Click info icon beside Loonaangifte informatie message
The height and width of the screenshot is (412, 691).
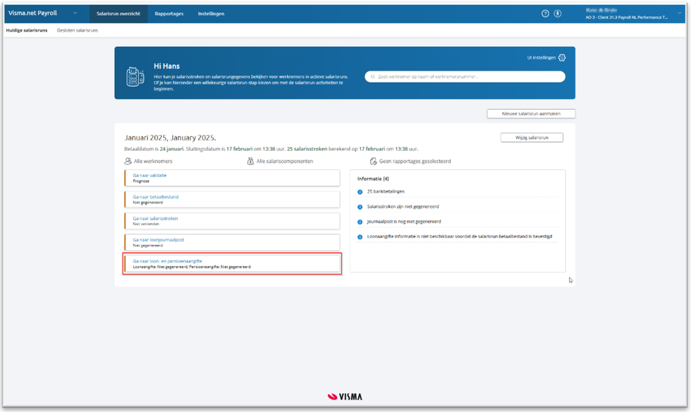360,236
